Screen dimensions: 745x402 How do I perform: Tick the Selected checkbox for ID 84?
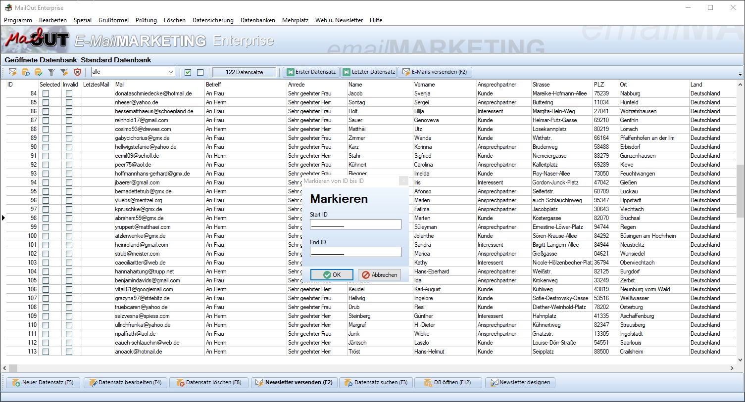click(46, 93)
